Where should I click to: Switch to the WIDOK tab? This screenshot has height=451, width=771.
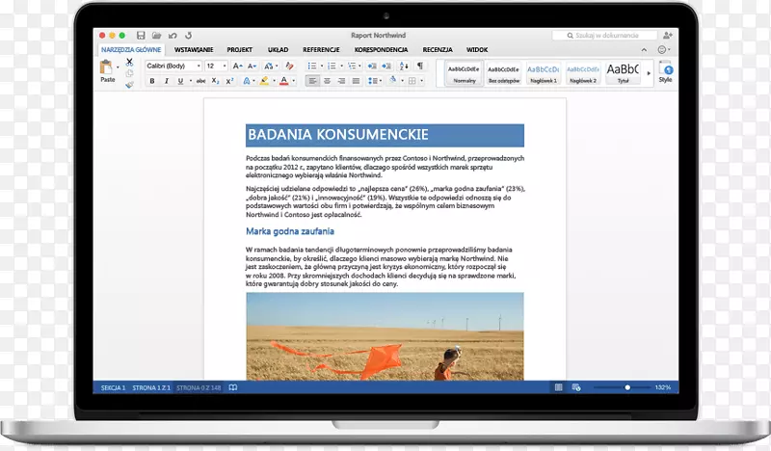click(x=477, y=50)
